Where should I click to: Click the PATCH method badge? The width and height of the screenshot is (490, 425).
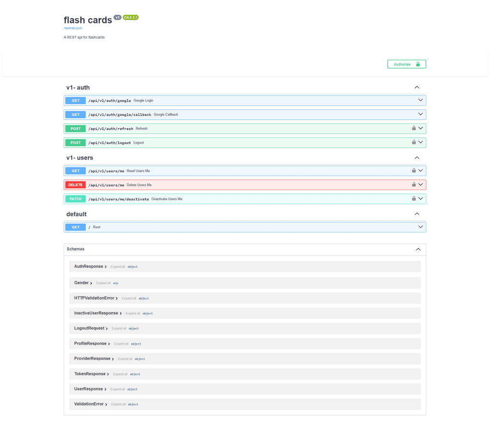76,199
